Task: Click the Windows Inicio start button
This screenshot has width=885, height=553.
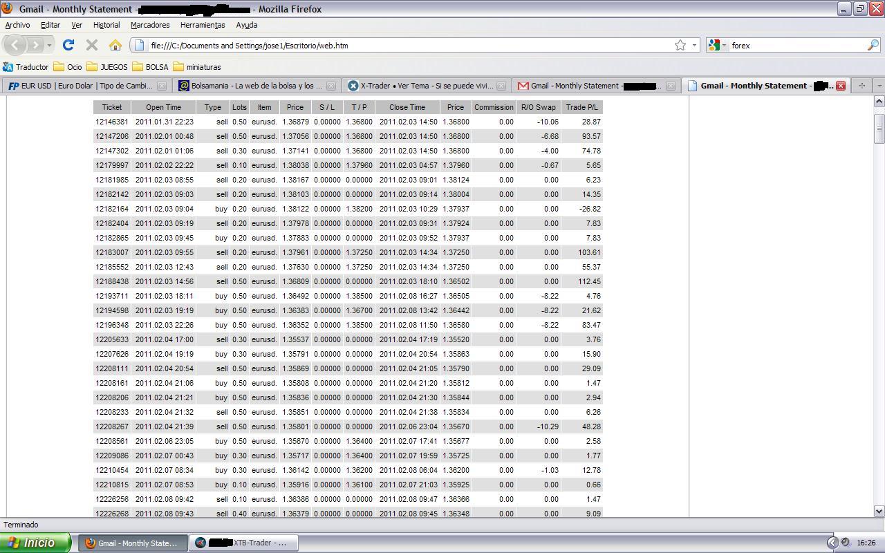Action: (35, 543)
